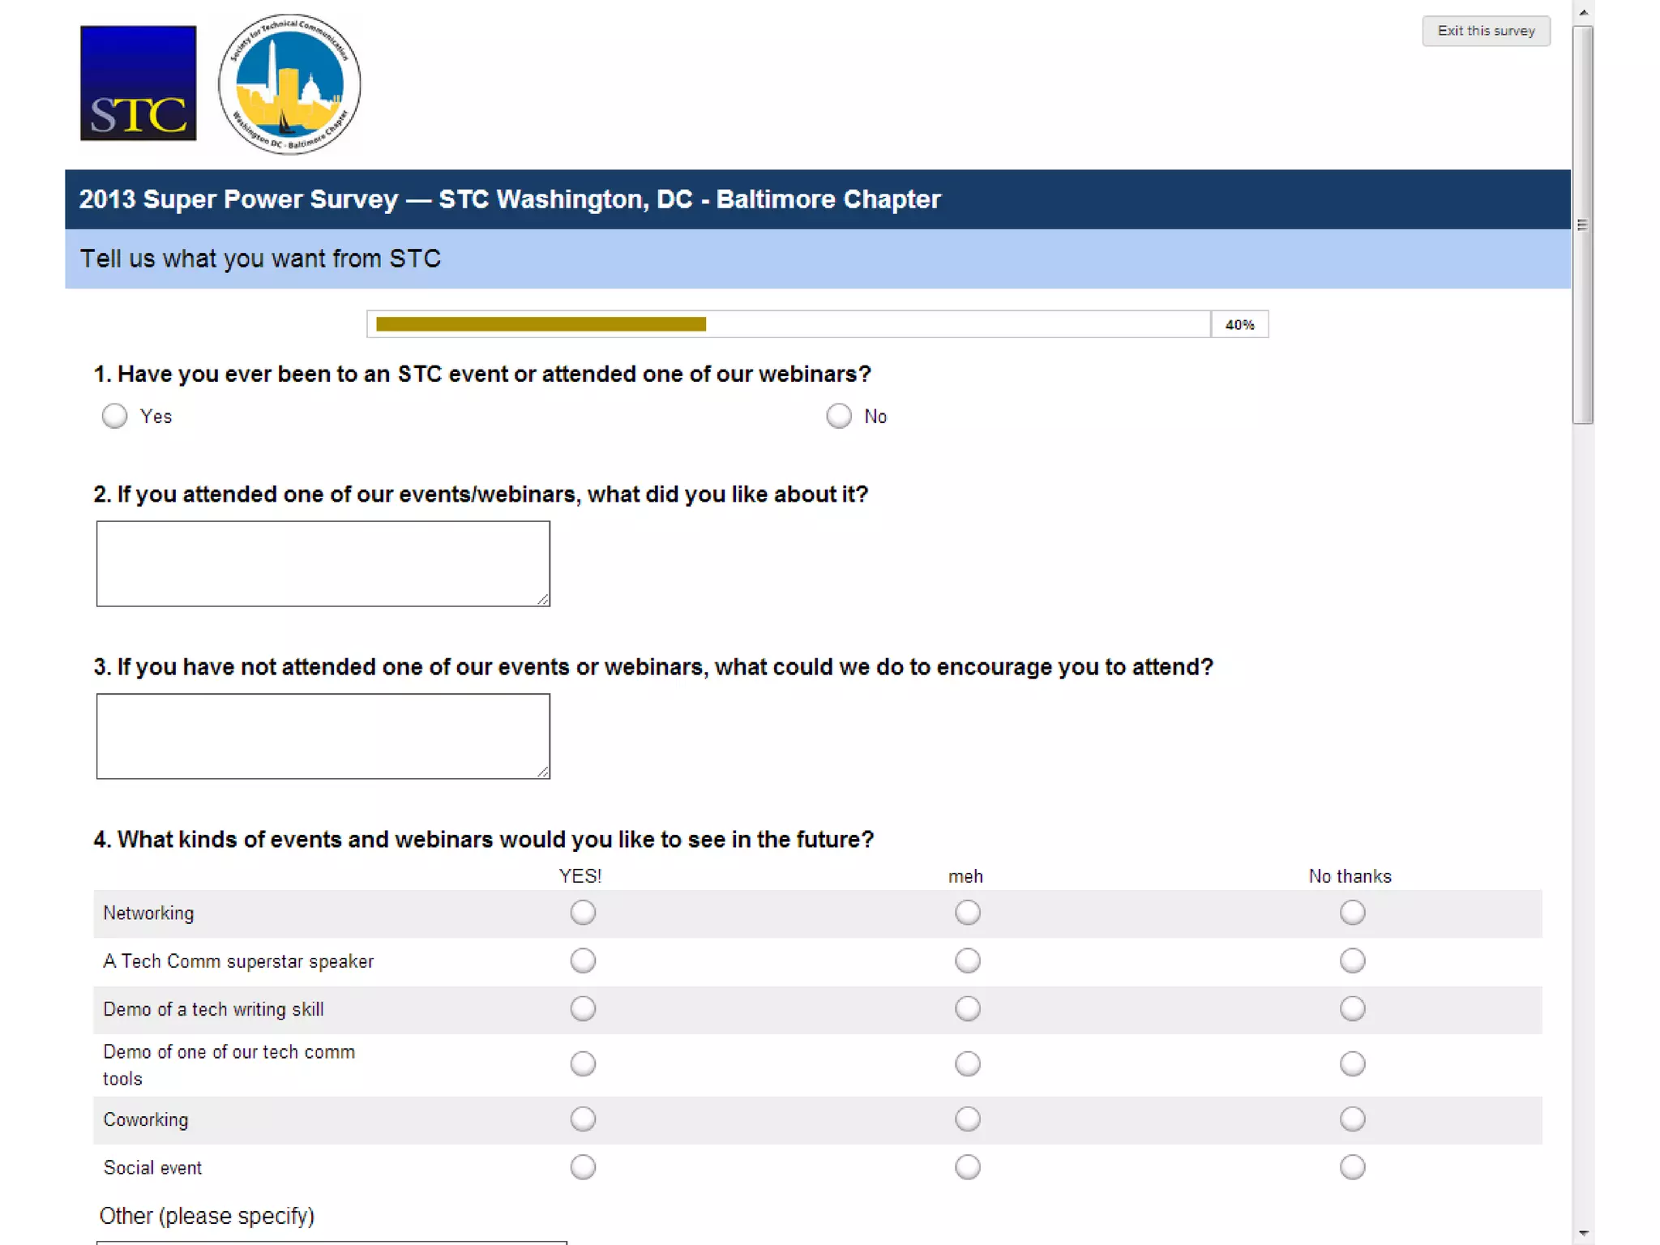
Task: Choose YES! for Demo of tech writing skill
Action: click(583, 1009)
